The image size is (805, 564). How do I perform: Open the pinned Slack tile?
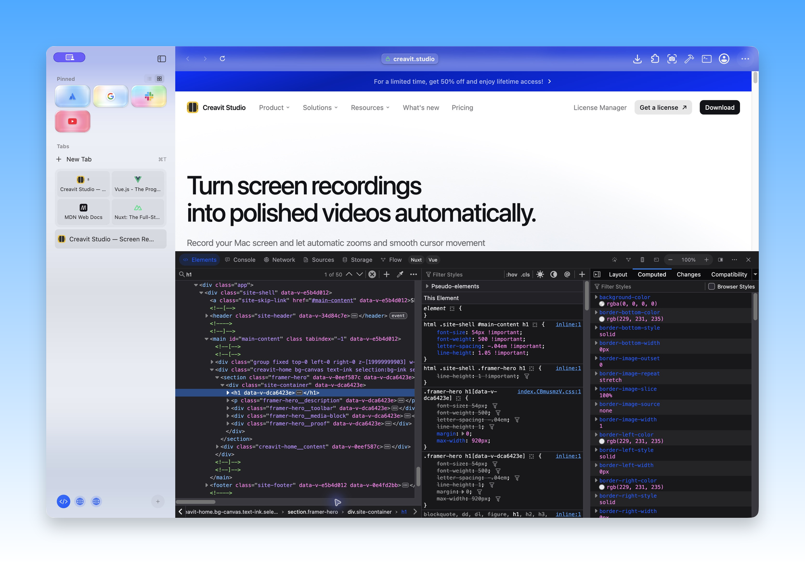coord(149,96)
